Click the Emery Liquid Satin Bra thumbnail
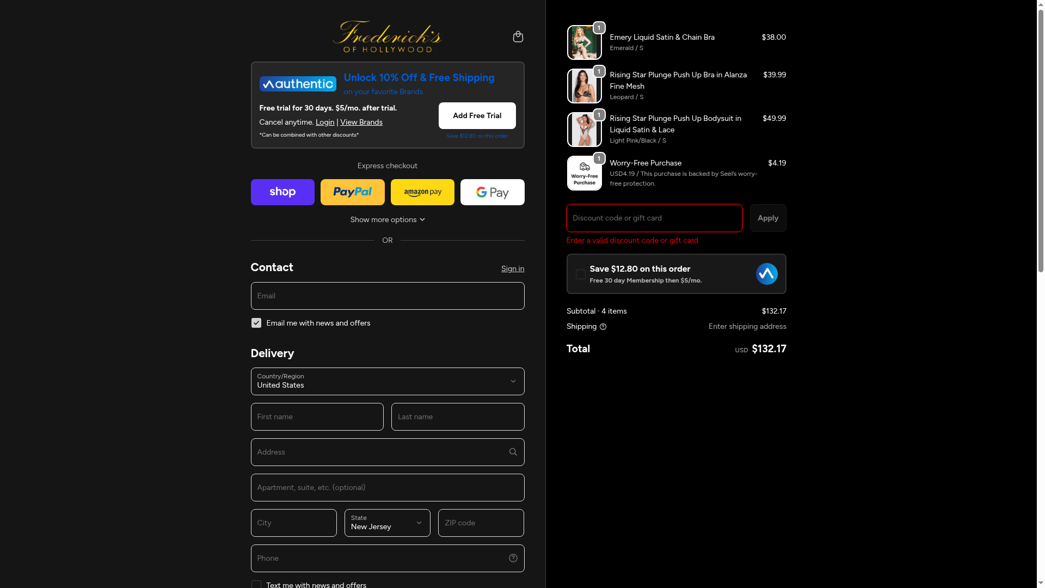Viewport: 1045px width, 588px height. pos(584,42)
